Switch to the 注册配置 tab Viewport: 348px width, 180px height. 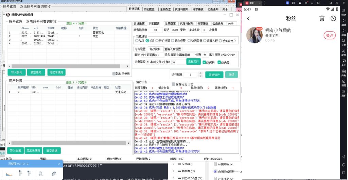pos(171,24)
